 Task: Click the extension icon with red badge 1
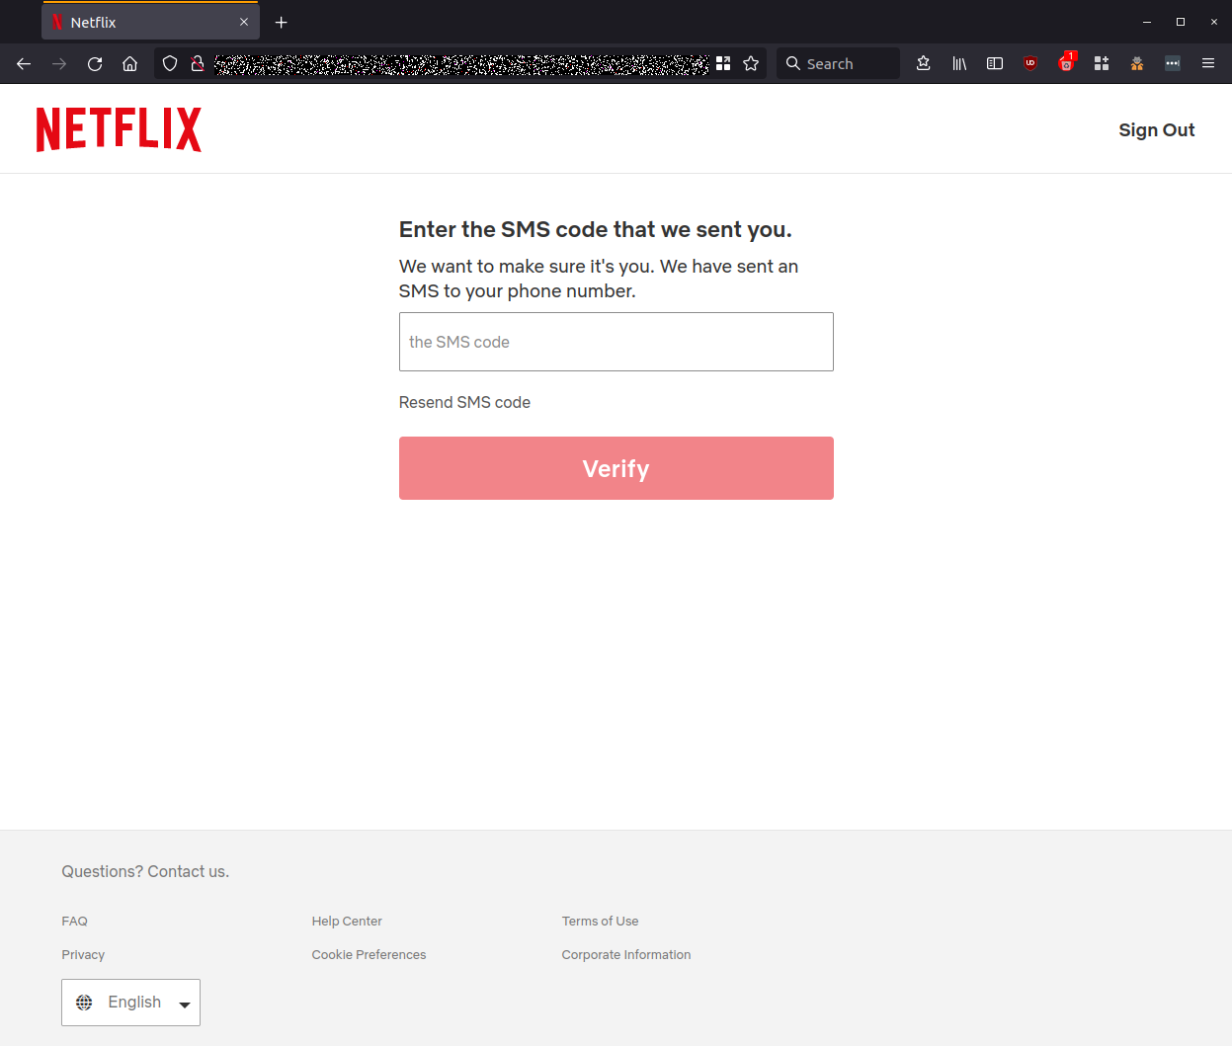(1066, 63)
